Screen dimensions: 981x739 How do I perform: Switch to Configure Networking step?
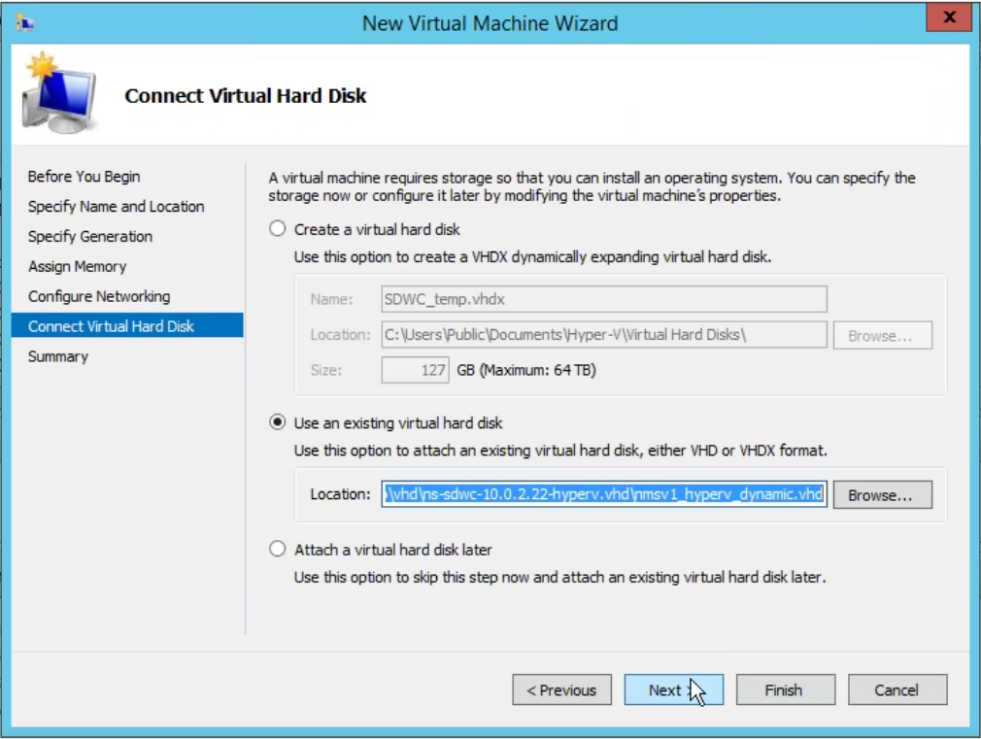pos(99,296)
